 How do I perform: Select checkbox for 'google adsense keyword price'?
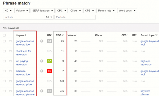[4, 81]
